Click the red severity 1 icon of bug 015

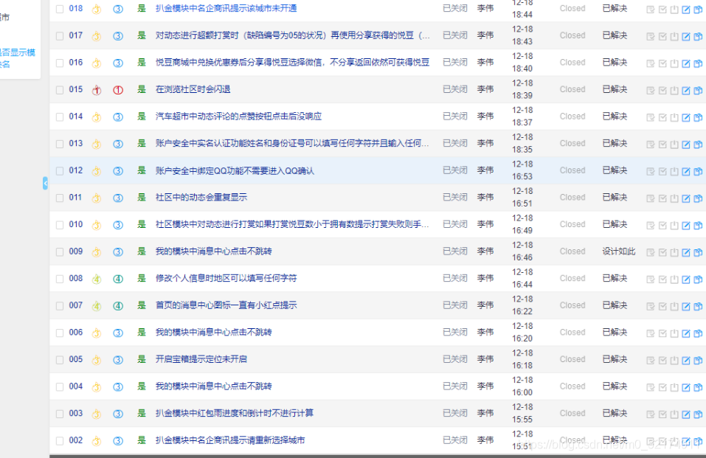click(x=97, y=90)
